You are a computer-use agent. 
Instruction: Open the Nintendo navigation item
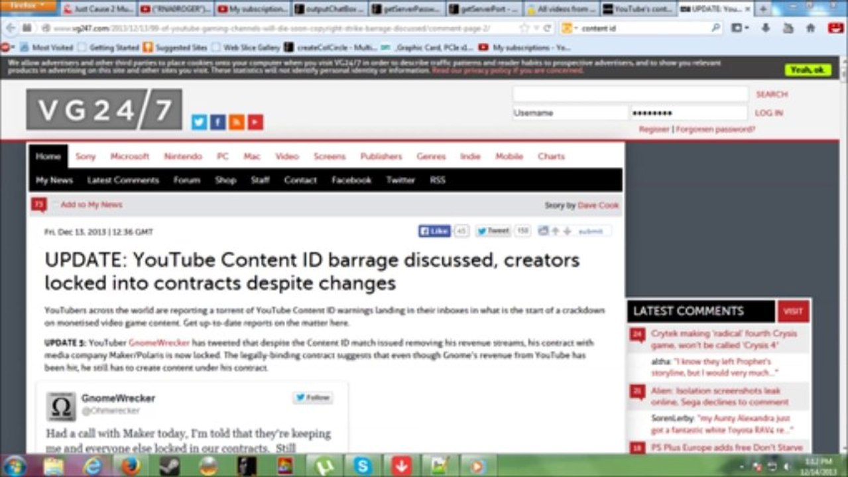tap(183, 156)
